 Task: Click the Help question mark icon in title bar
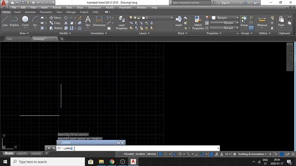point(255,3)
